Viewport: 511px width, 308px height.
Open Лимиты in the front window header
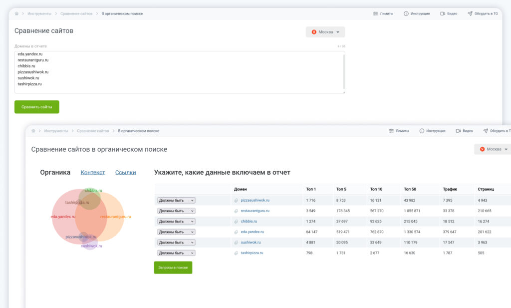399,131
